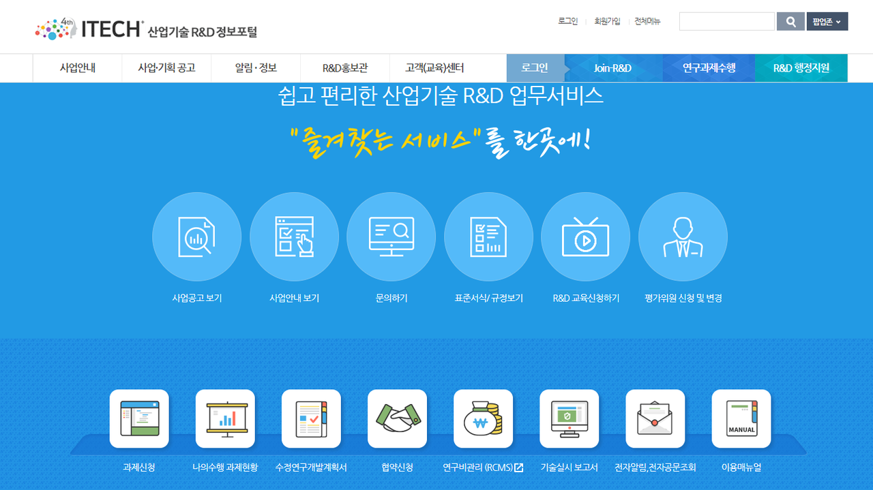This screenshot has height=490, width=873.
Task: Open 표준서식/규정보기 document icon
Action: tap(488, 236)
